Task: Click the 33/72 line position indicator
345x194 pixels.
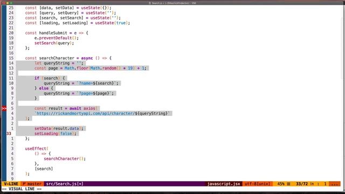Action: pos(302,184)
